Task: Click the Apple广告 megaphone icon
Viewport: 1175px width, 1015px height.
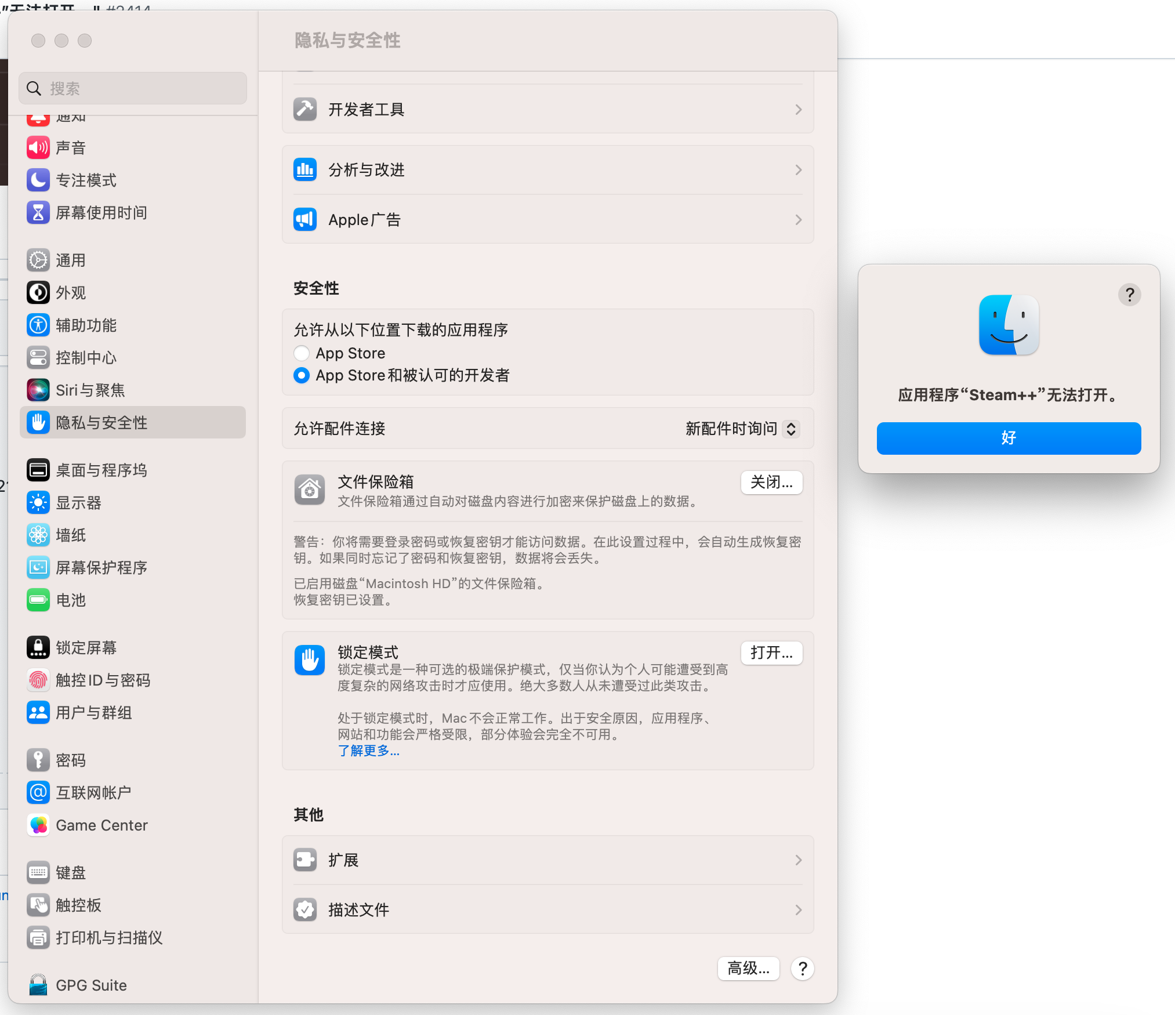Action: point(305,219)
